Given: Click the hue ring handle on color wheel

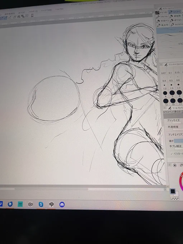Looking at the screenshot, I should click(181, 175).
